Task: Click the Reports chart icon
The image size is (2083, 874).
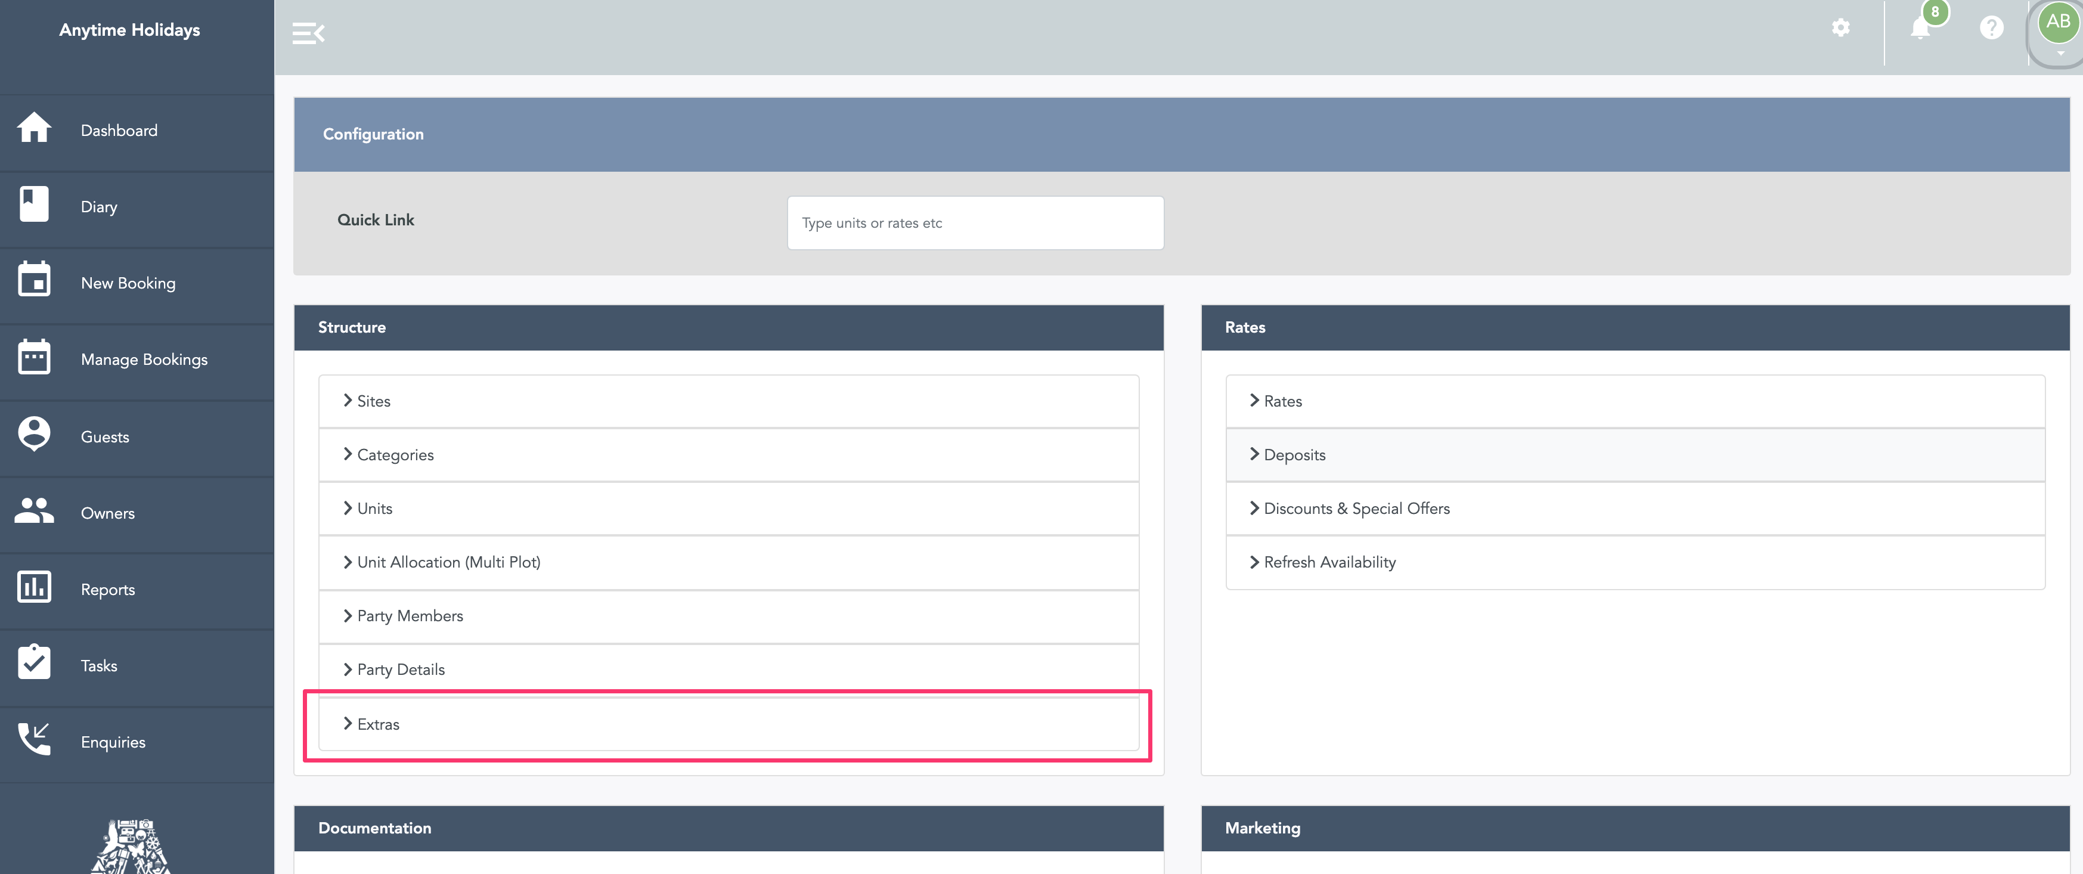Action: 34,587
